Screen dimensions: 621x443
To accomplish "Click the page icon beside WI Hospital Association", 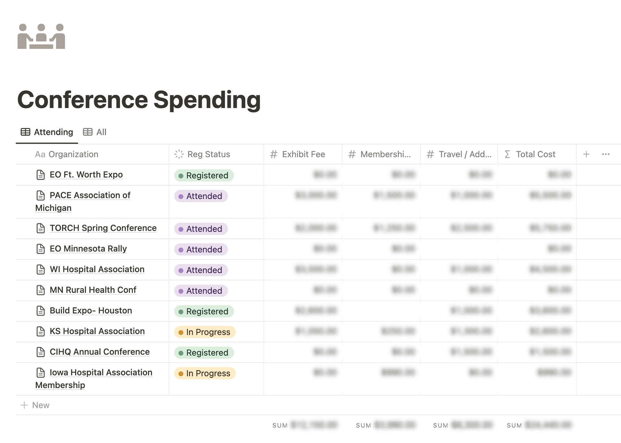I will click(40, 269).
